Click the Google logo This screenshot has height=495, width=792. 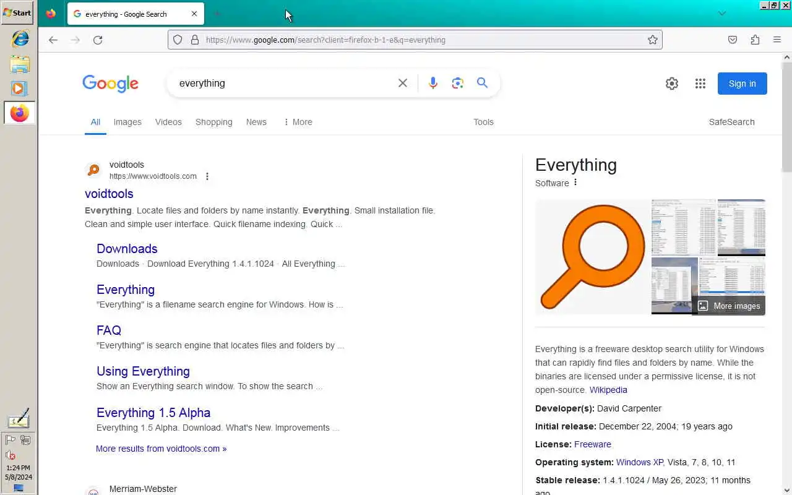(x=110, y=84)
